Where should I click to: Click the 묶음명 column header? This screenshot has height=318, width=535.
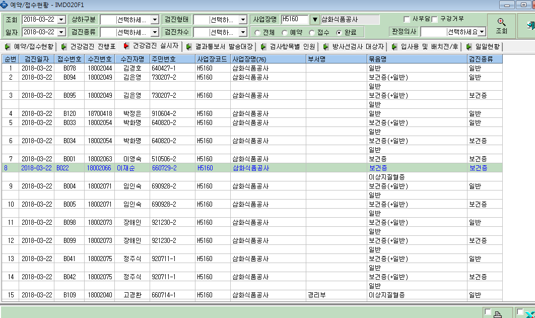click(x=417, y=59)
